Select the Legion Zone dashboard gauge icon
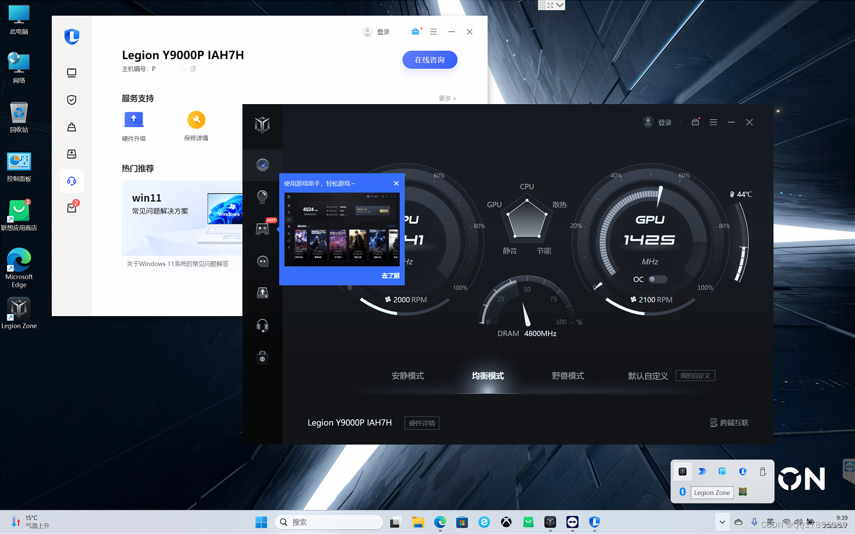Image resolution: width=855 pixels, height=534 pixels. [x=262, y=165]
